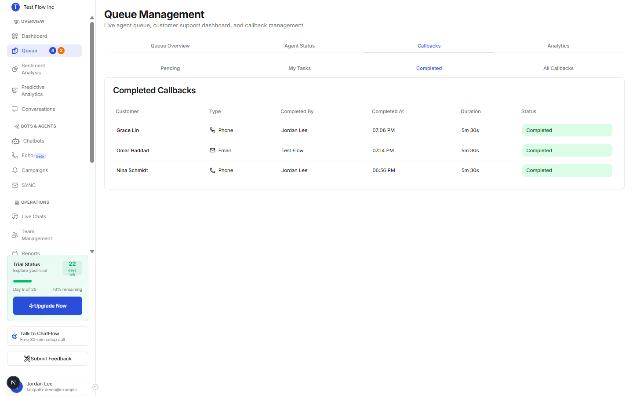Click the lifebuoy icon beside Talk to ChatFlow
The width and height of the screenshot is (633, 396).
click(15, 336)
